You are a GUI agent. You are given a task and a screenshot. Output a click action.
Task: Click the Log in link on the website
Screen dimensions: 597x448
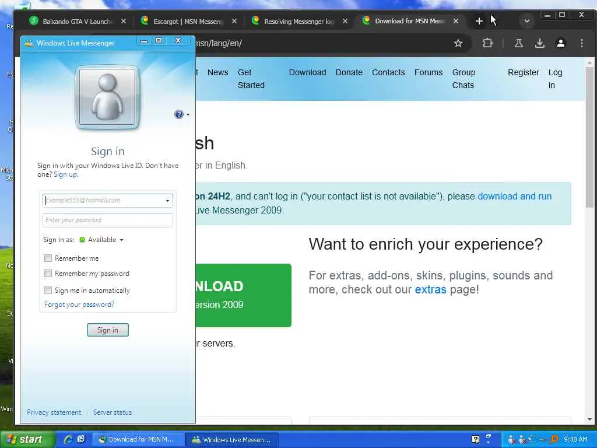(x=555, y=79)
